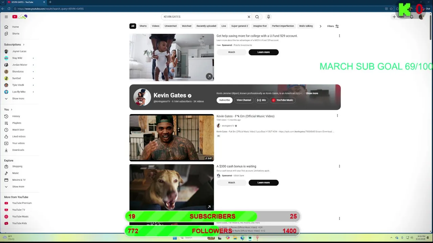Open Jordan Matter subscription
433x243 pixels.
[x=20, y=65]
